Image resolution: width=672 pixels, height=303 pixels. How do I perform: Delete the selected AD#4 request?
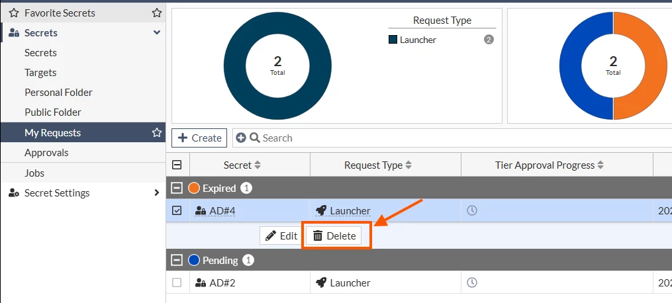coord(334,236)
